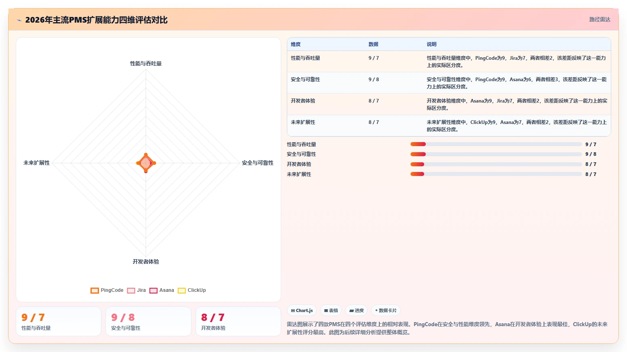Image resolution: width=627 pixels, height=352 pixels.
Task: Open the 8 / 7 开发者体验 stat card
Action: coord(238,321)
